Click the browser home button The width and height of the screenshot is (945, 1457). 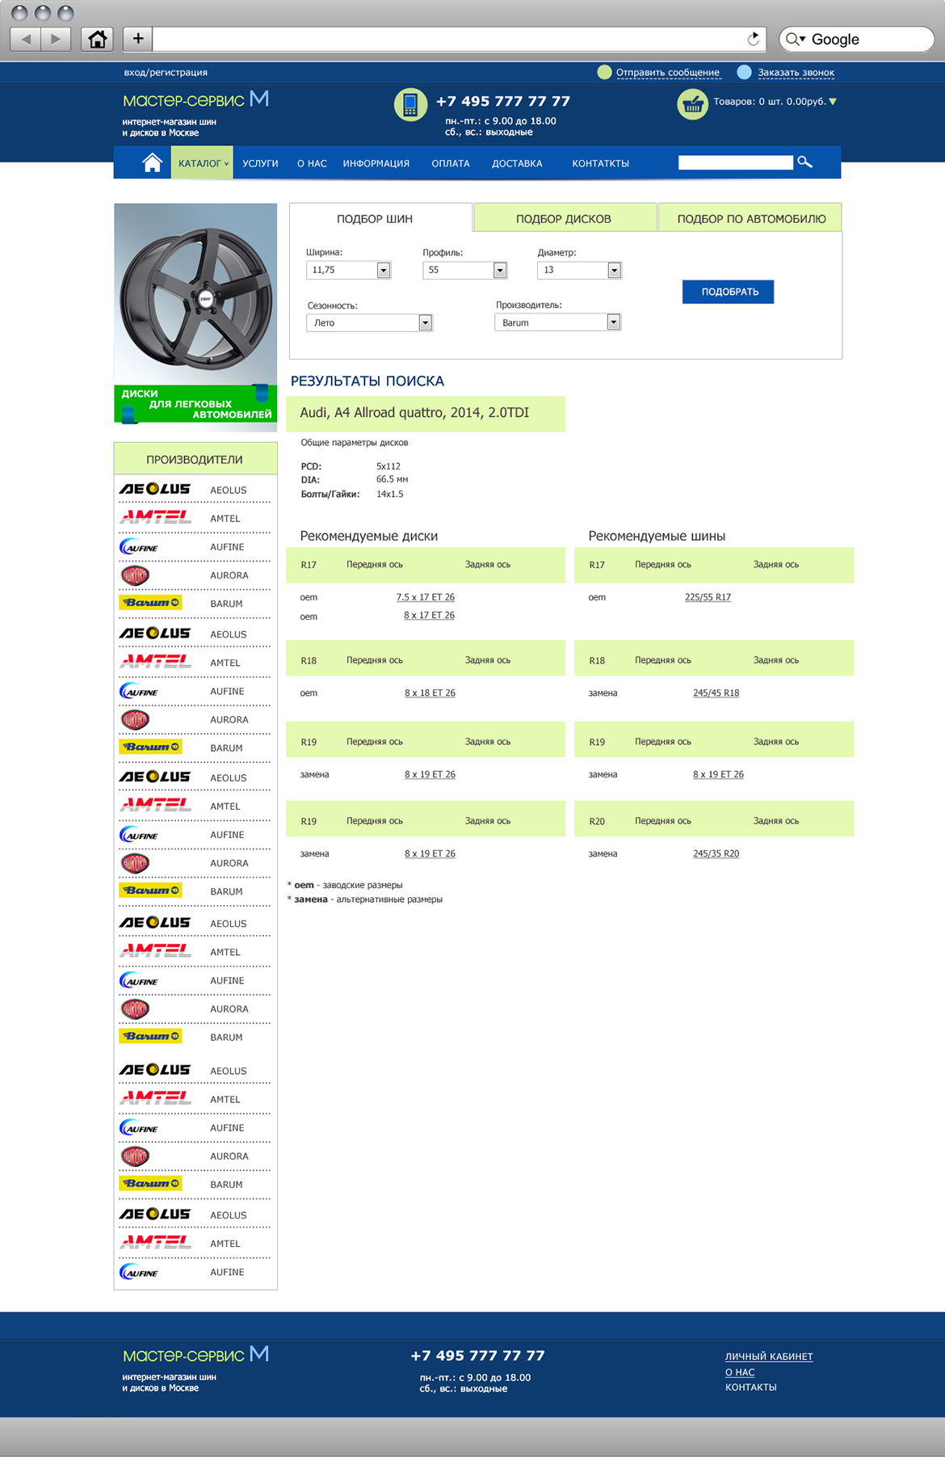click(98, 39)
